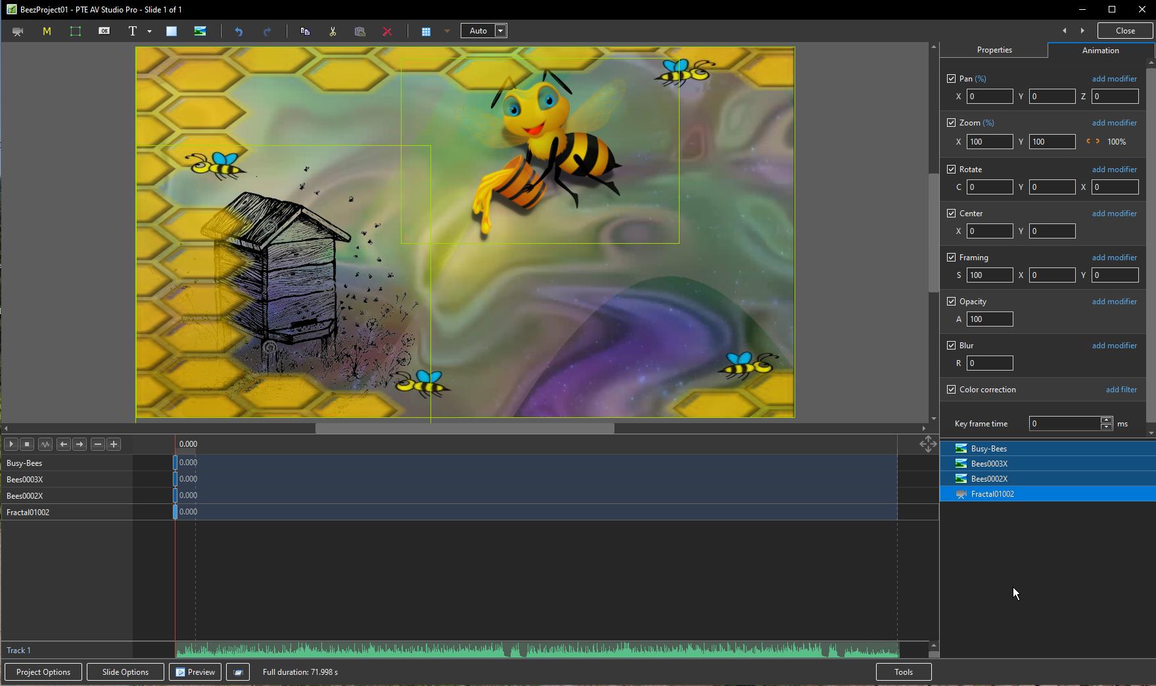Select Bees0003X in the objects list
Screen dimensions: 1156x686
[x=1048, y=464]
